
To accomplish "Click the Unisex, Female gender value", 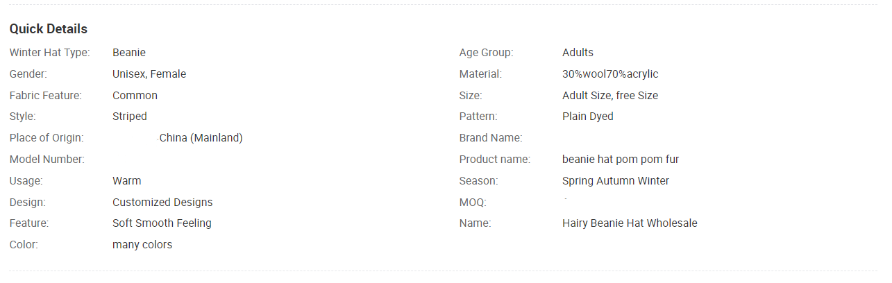I will 149,74.
